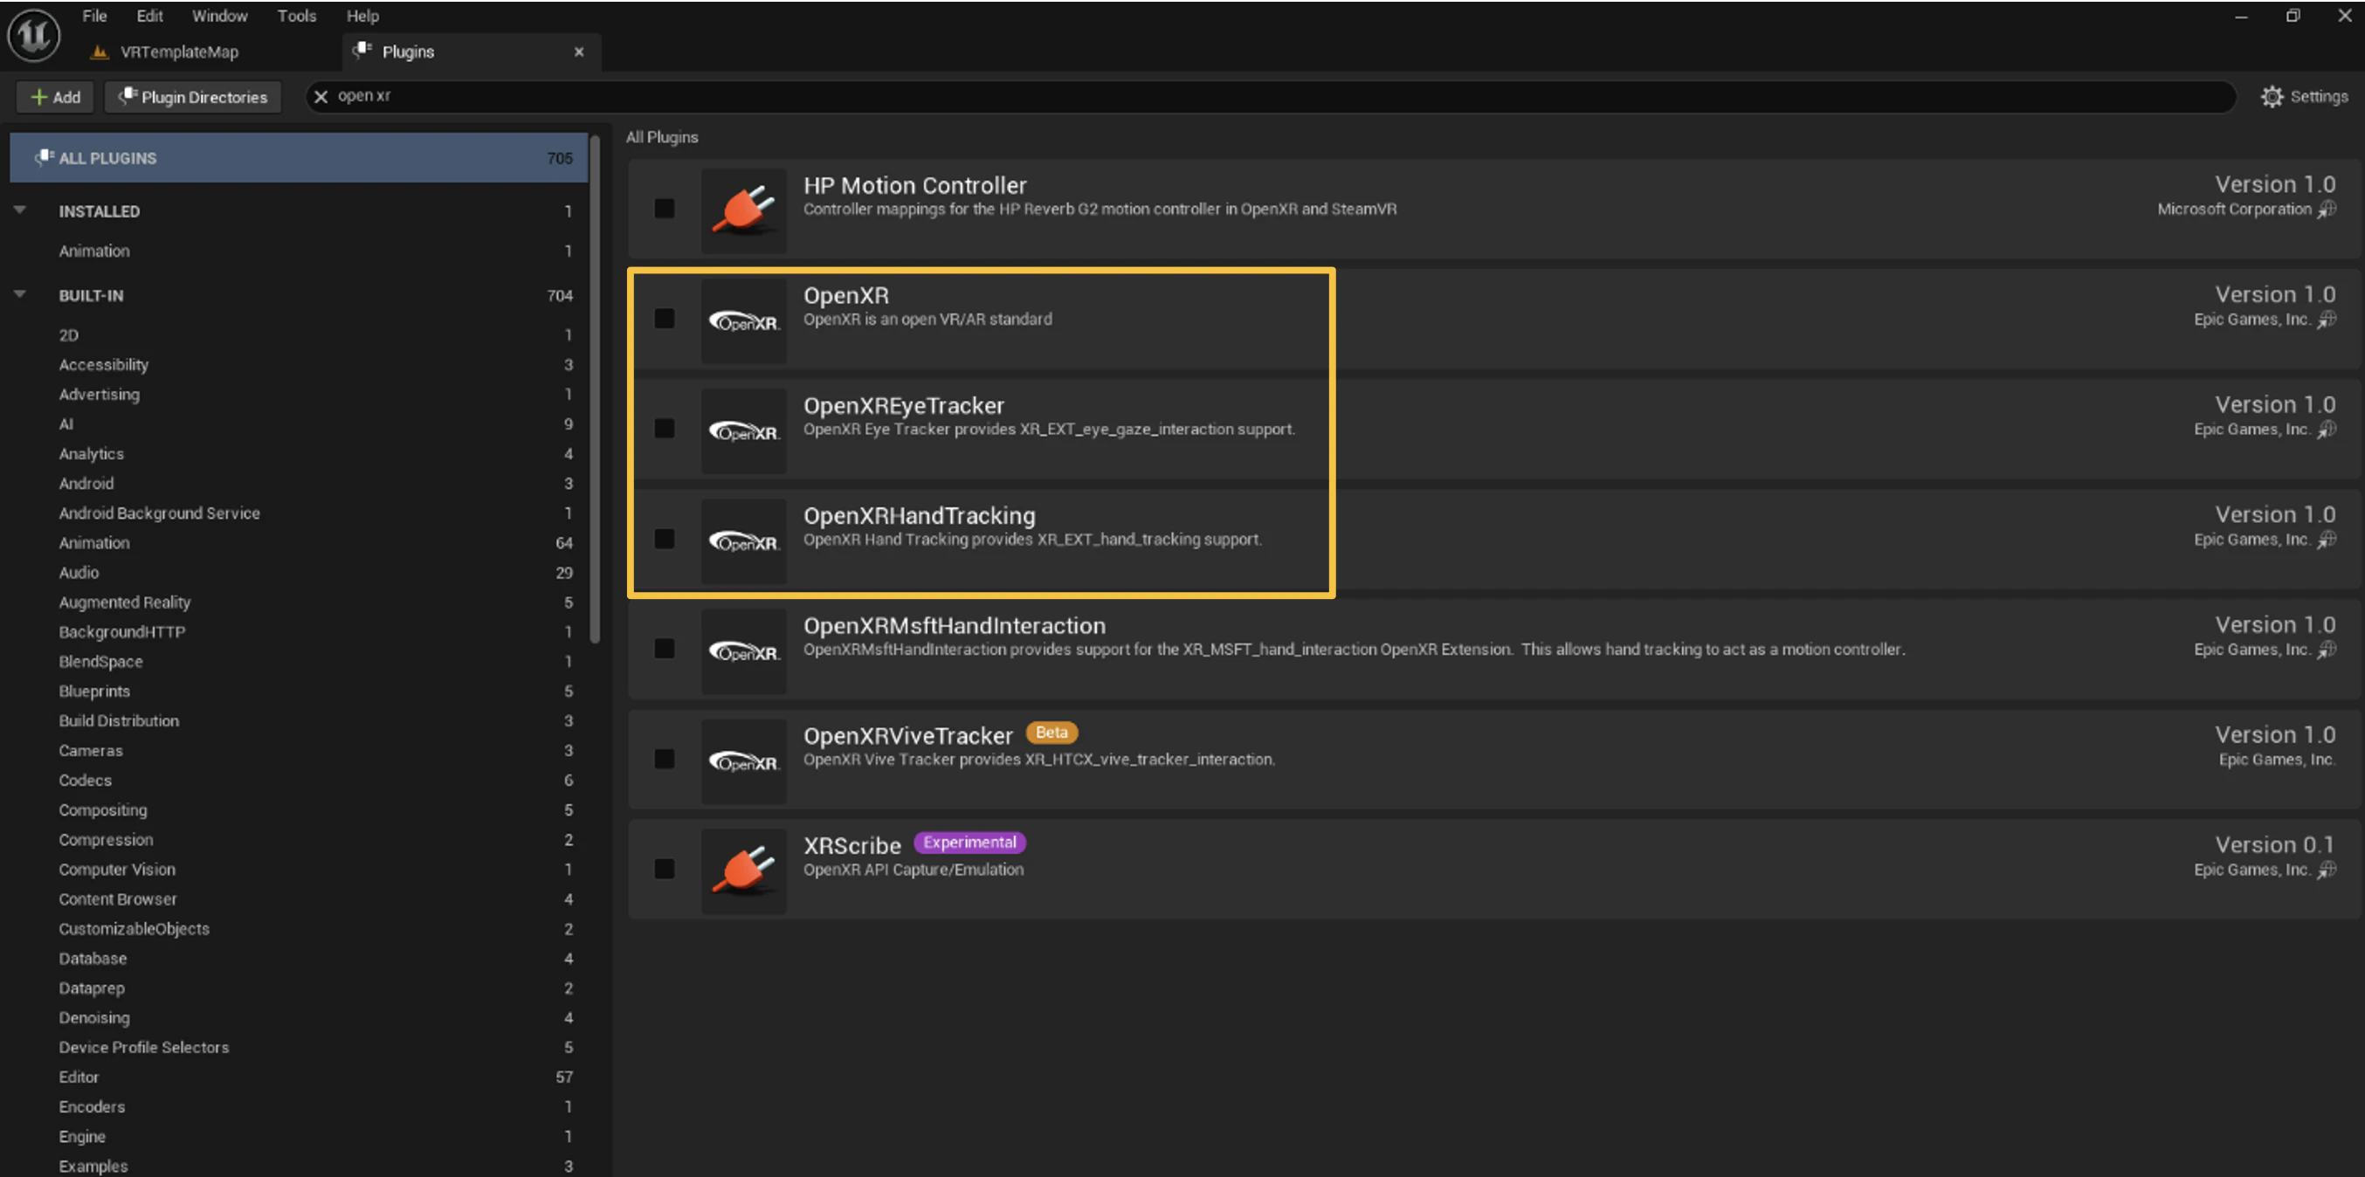Screen dimensions: 2365x1177
Task: Click the VRTemplateMap tab level icon
Action: tap(100, 52)
